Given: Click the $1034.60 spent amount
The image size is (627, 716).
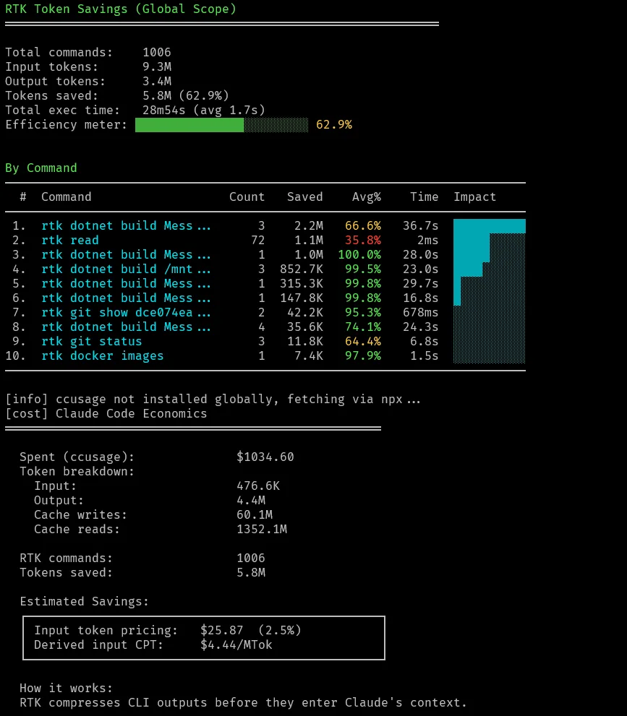Looking at the screenshot, I should [265, 457].
